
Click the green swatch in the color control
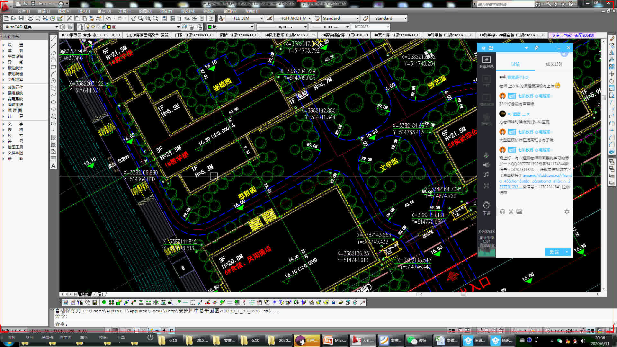tap(210, 27)
